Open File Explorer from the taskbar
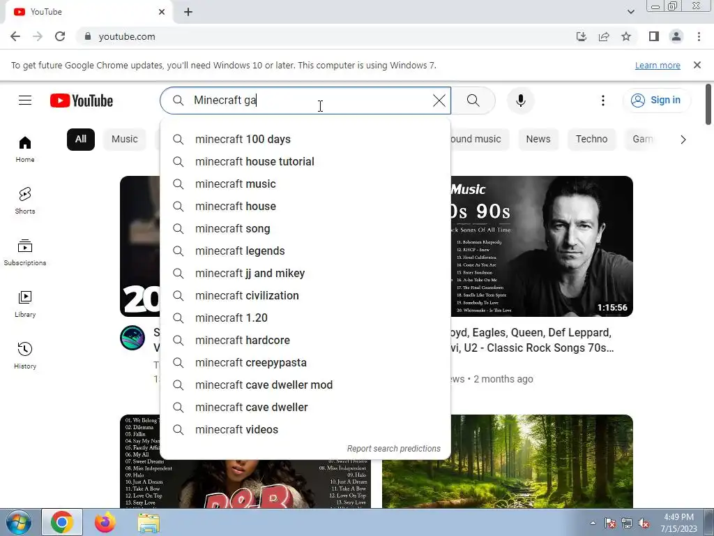The image size is (714, 536). click(149, 522)
